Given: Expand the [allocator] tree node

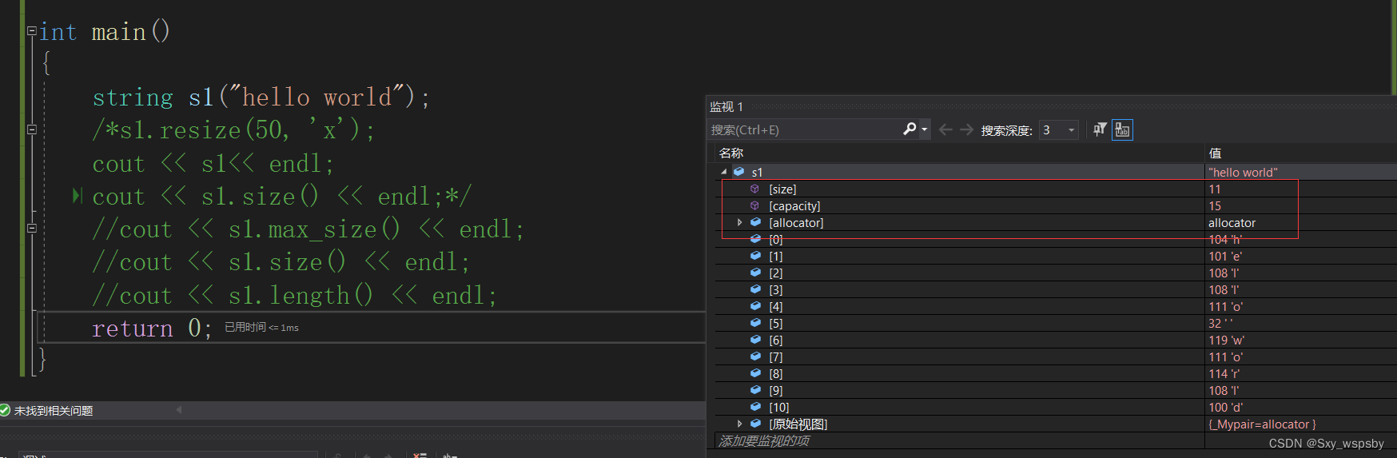Looking at the screenshot, I should [739, 223].
